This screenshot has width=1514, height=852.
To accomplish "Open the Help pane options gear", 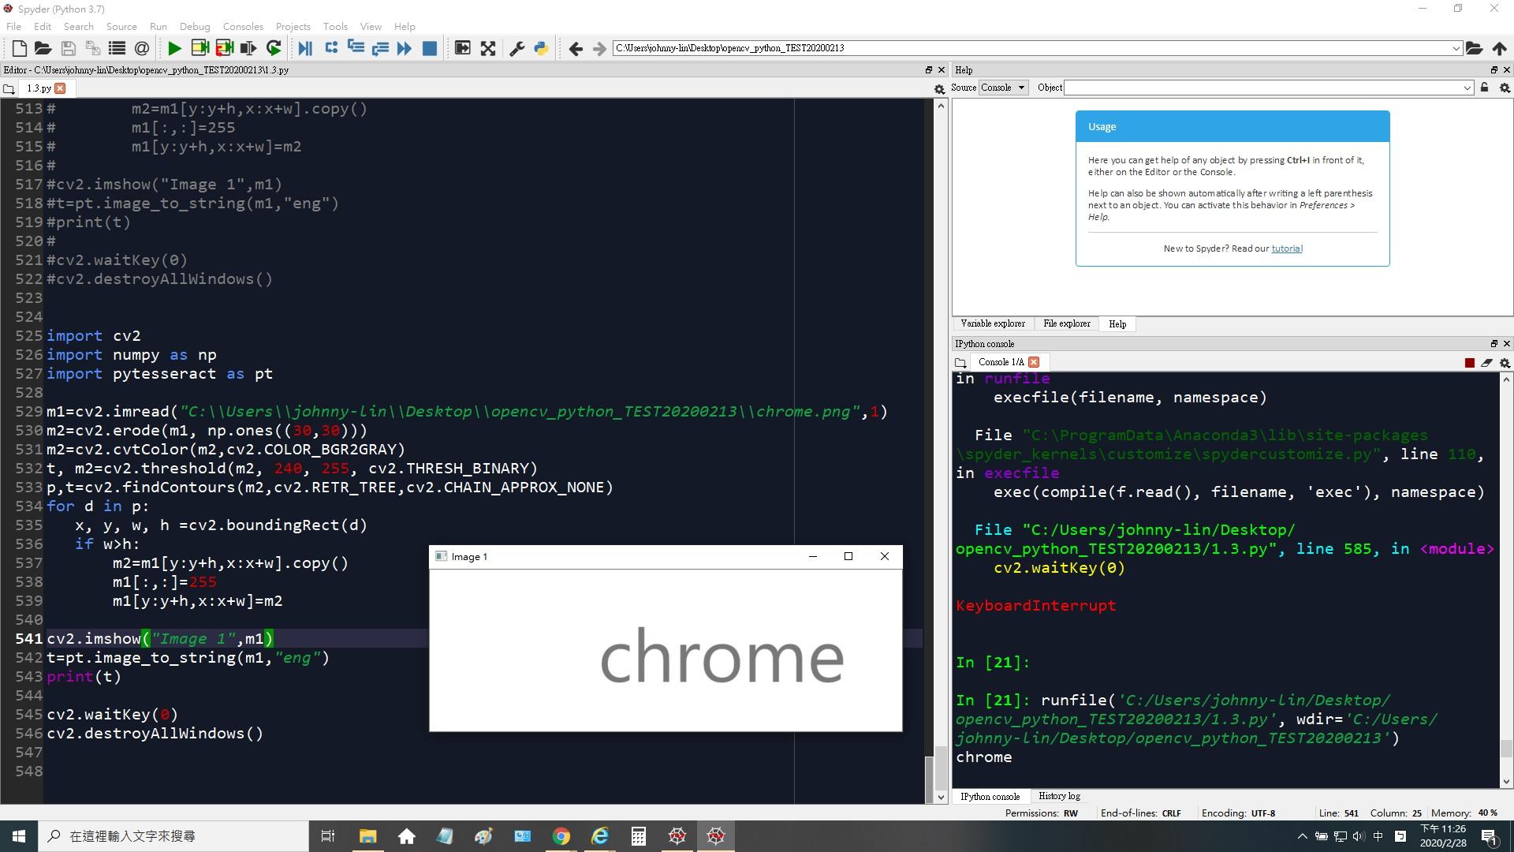I will tap(1505, 88).
